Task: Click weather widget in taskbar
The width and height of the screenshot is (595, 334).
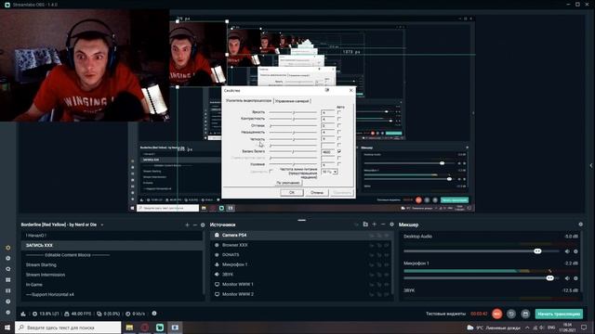Action: click(x=494, y=328)
